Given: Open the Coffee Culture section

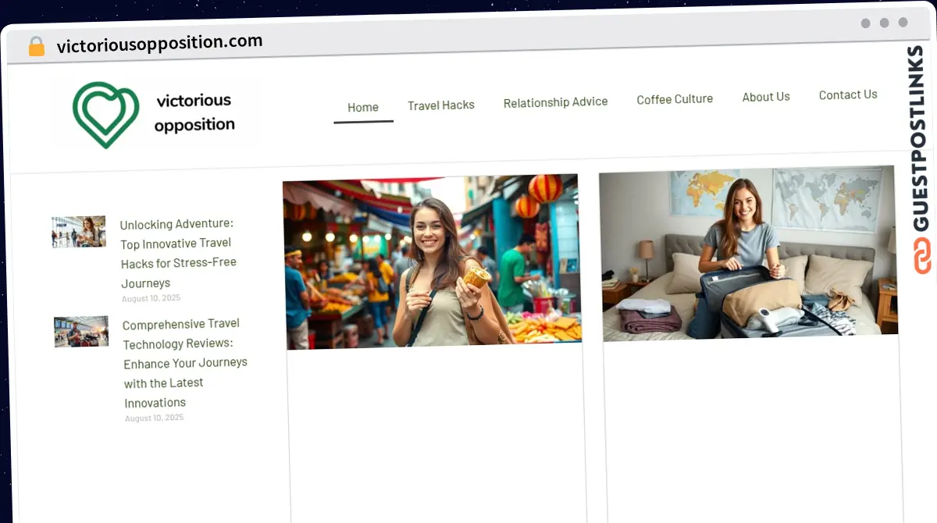Looking at the screenshot, I should (675, 99).
